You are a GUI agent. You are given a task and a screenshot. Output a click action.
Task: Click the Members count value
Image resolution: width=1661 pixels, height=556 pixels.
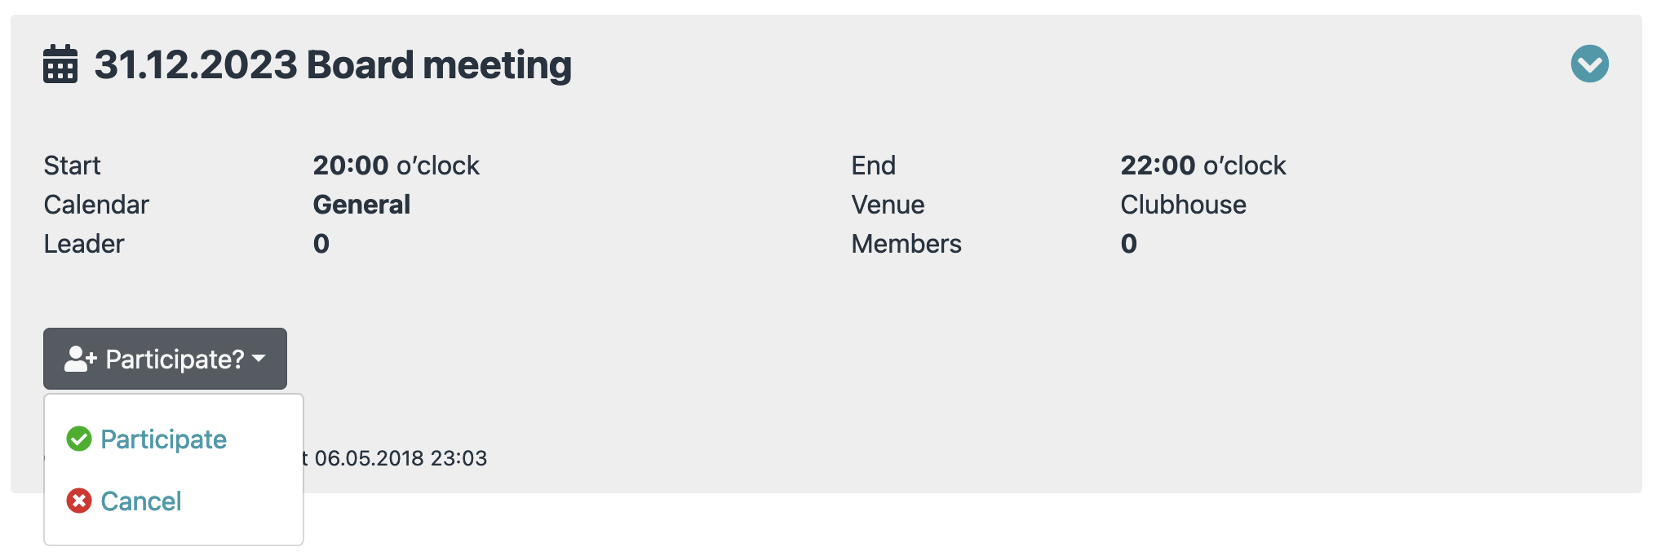tap(1128, 244)
